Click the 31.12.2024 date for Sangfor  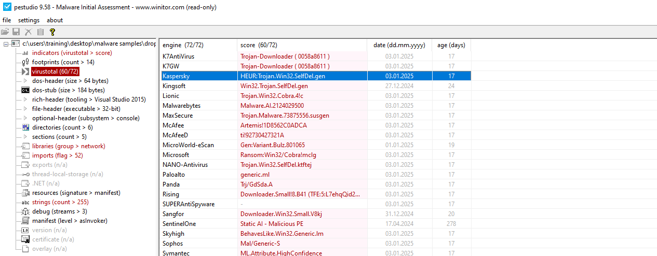399,214
